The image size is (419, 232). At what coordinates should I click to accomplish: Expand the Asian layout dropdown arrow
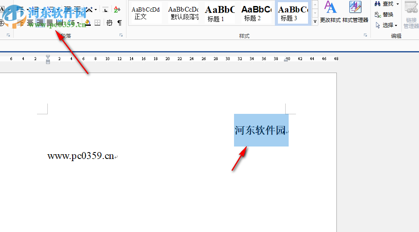[x=96, y=10]
